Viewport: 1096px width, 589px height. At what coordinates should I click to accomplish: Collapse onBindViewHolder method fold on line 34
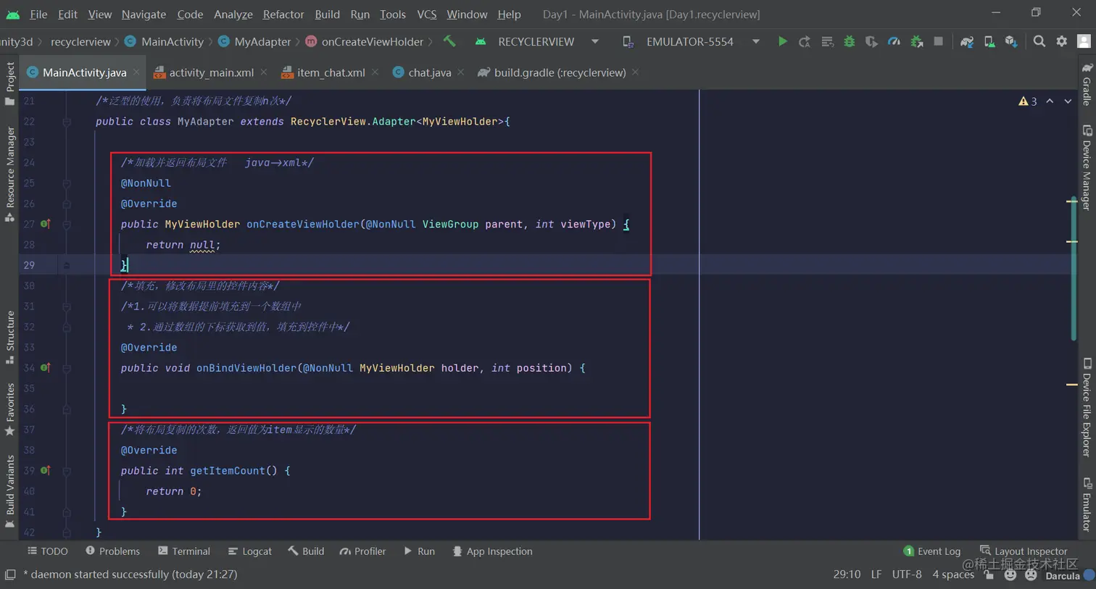coord(66,368)
